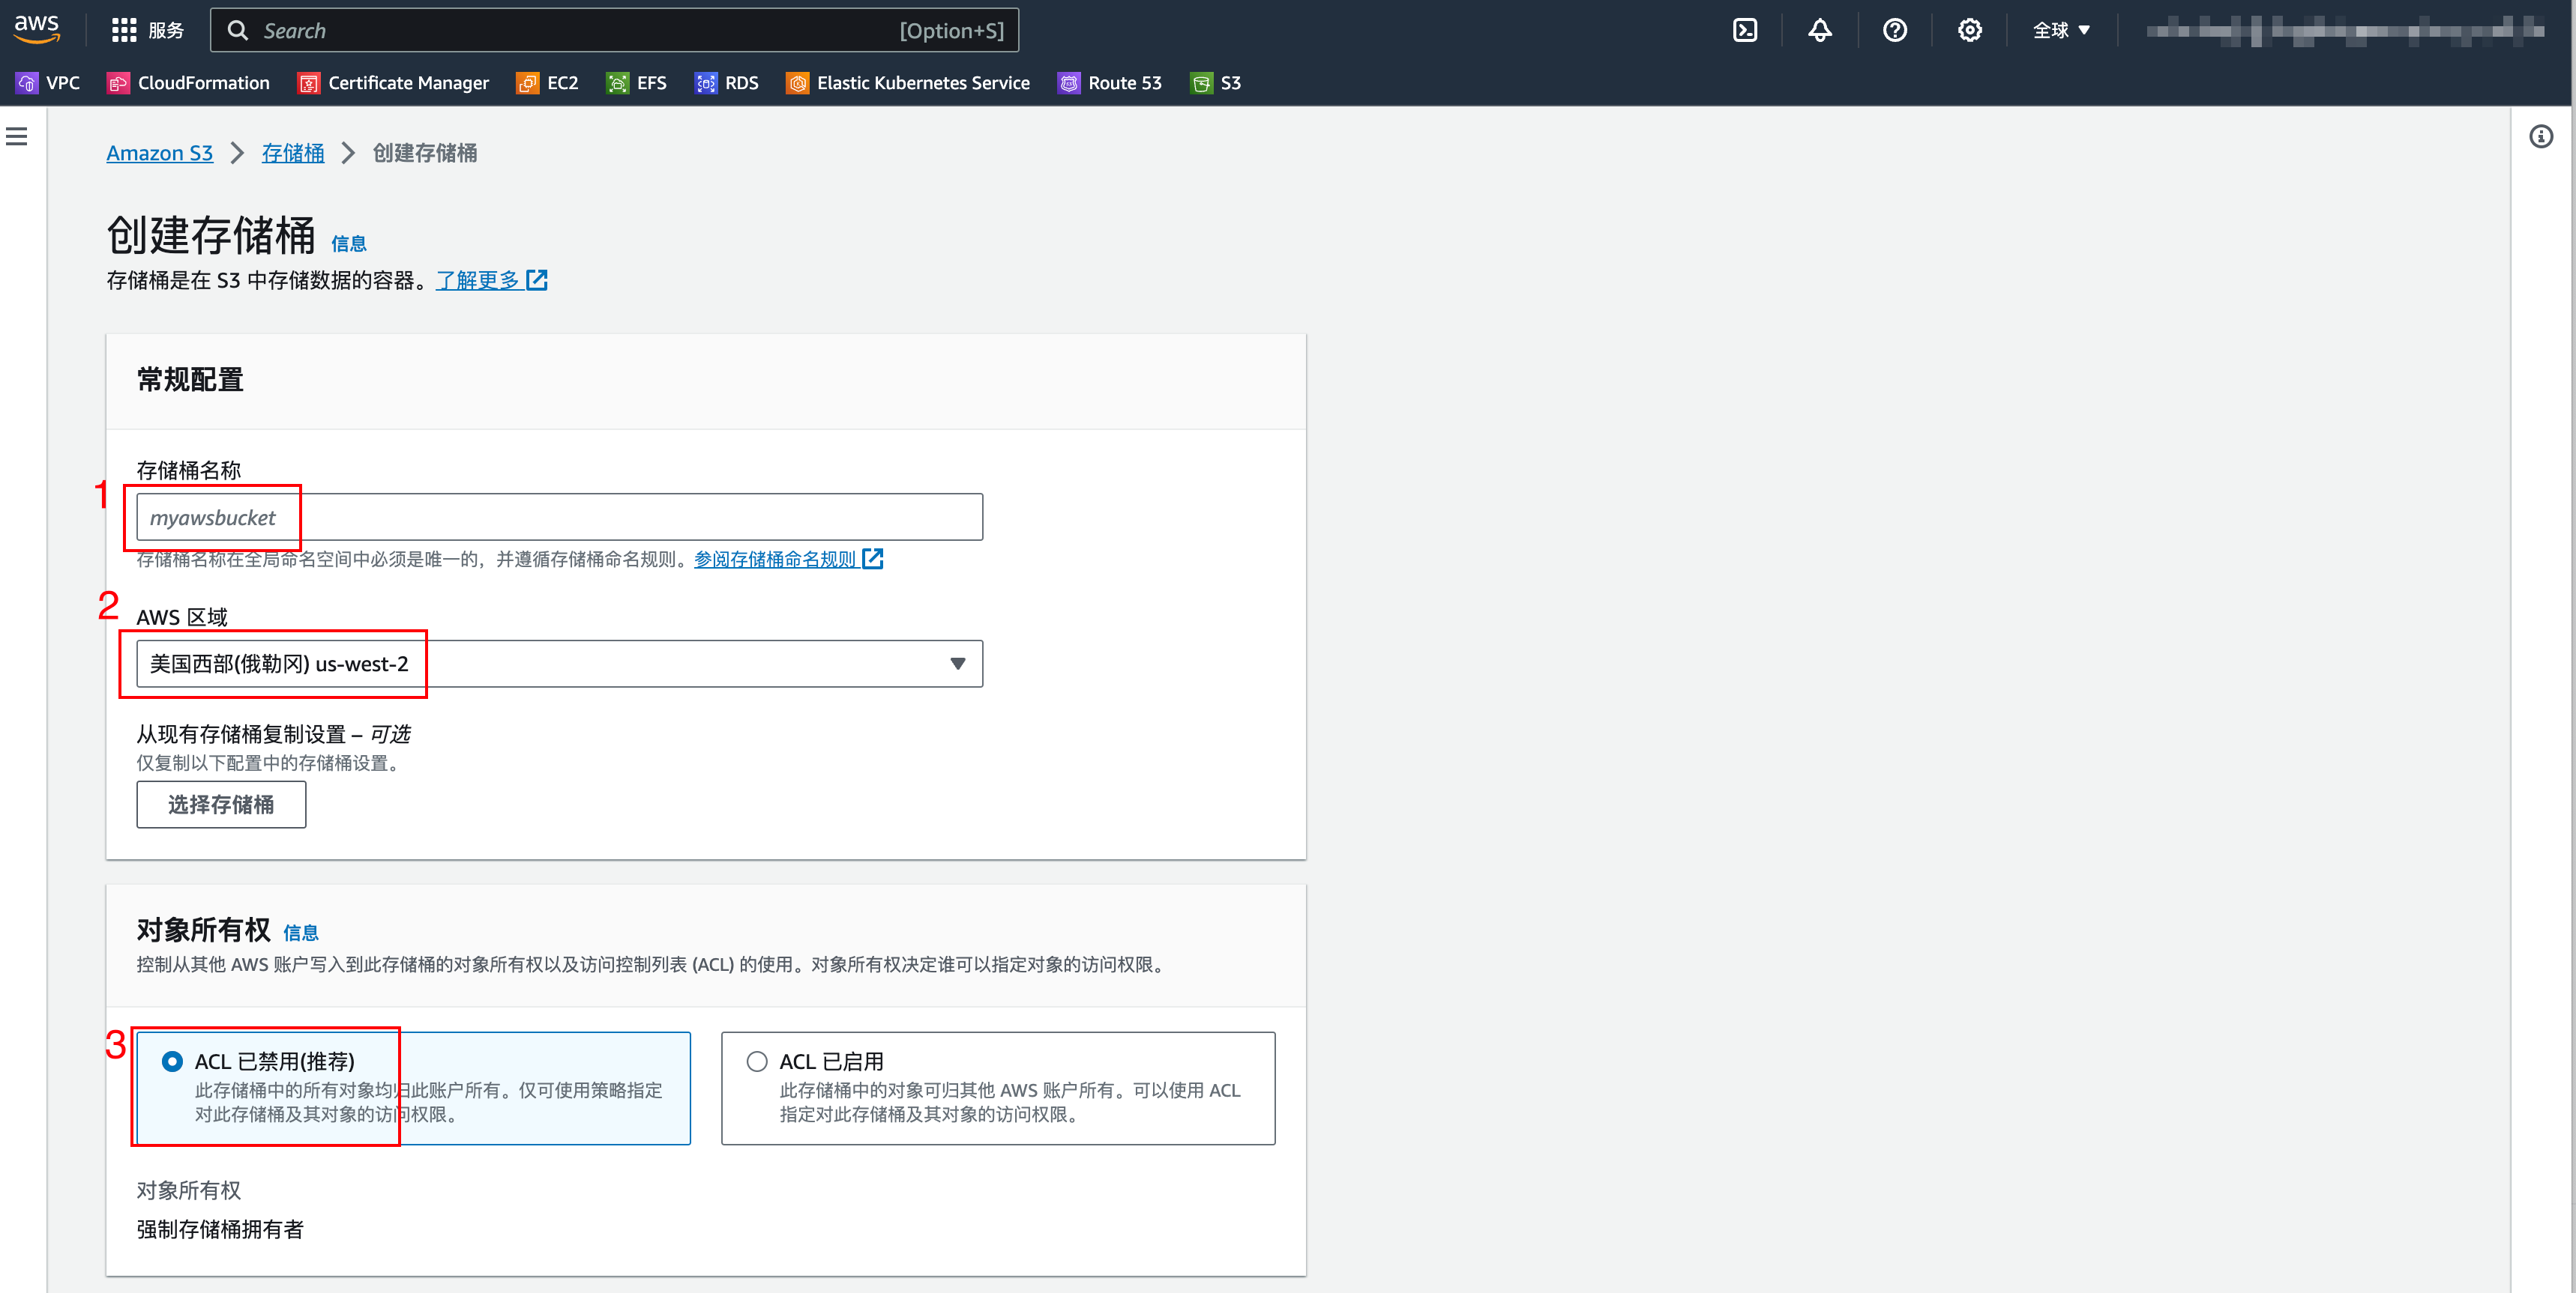Click the 创建存储桶 breadcrumb text
The width and height of the screenshot is (2576, 1293).
pyautogui.click(x=425, y=153)
